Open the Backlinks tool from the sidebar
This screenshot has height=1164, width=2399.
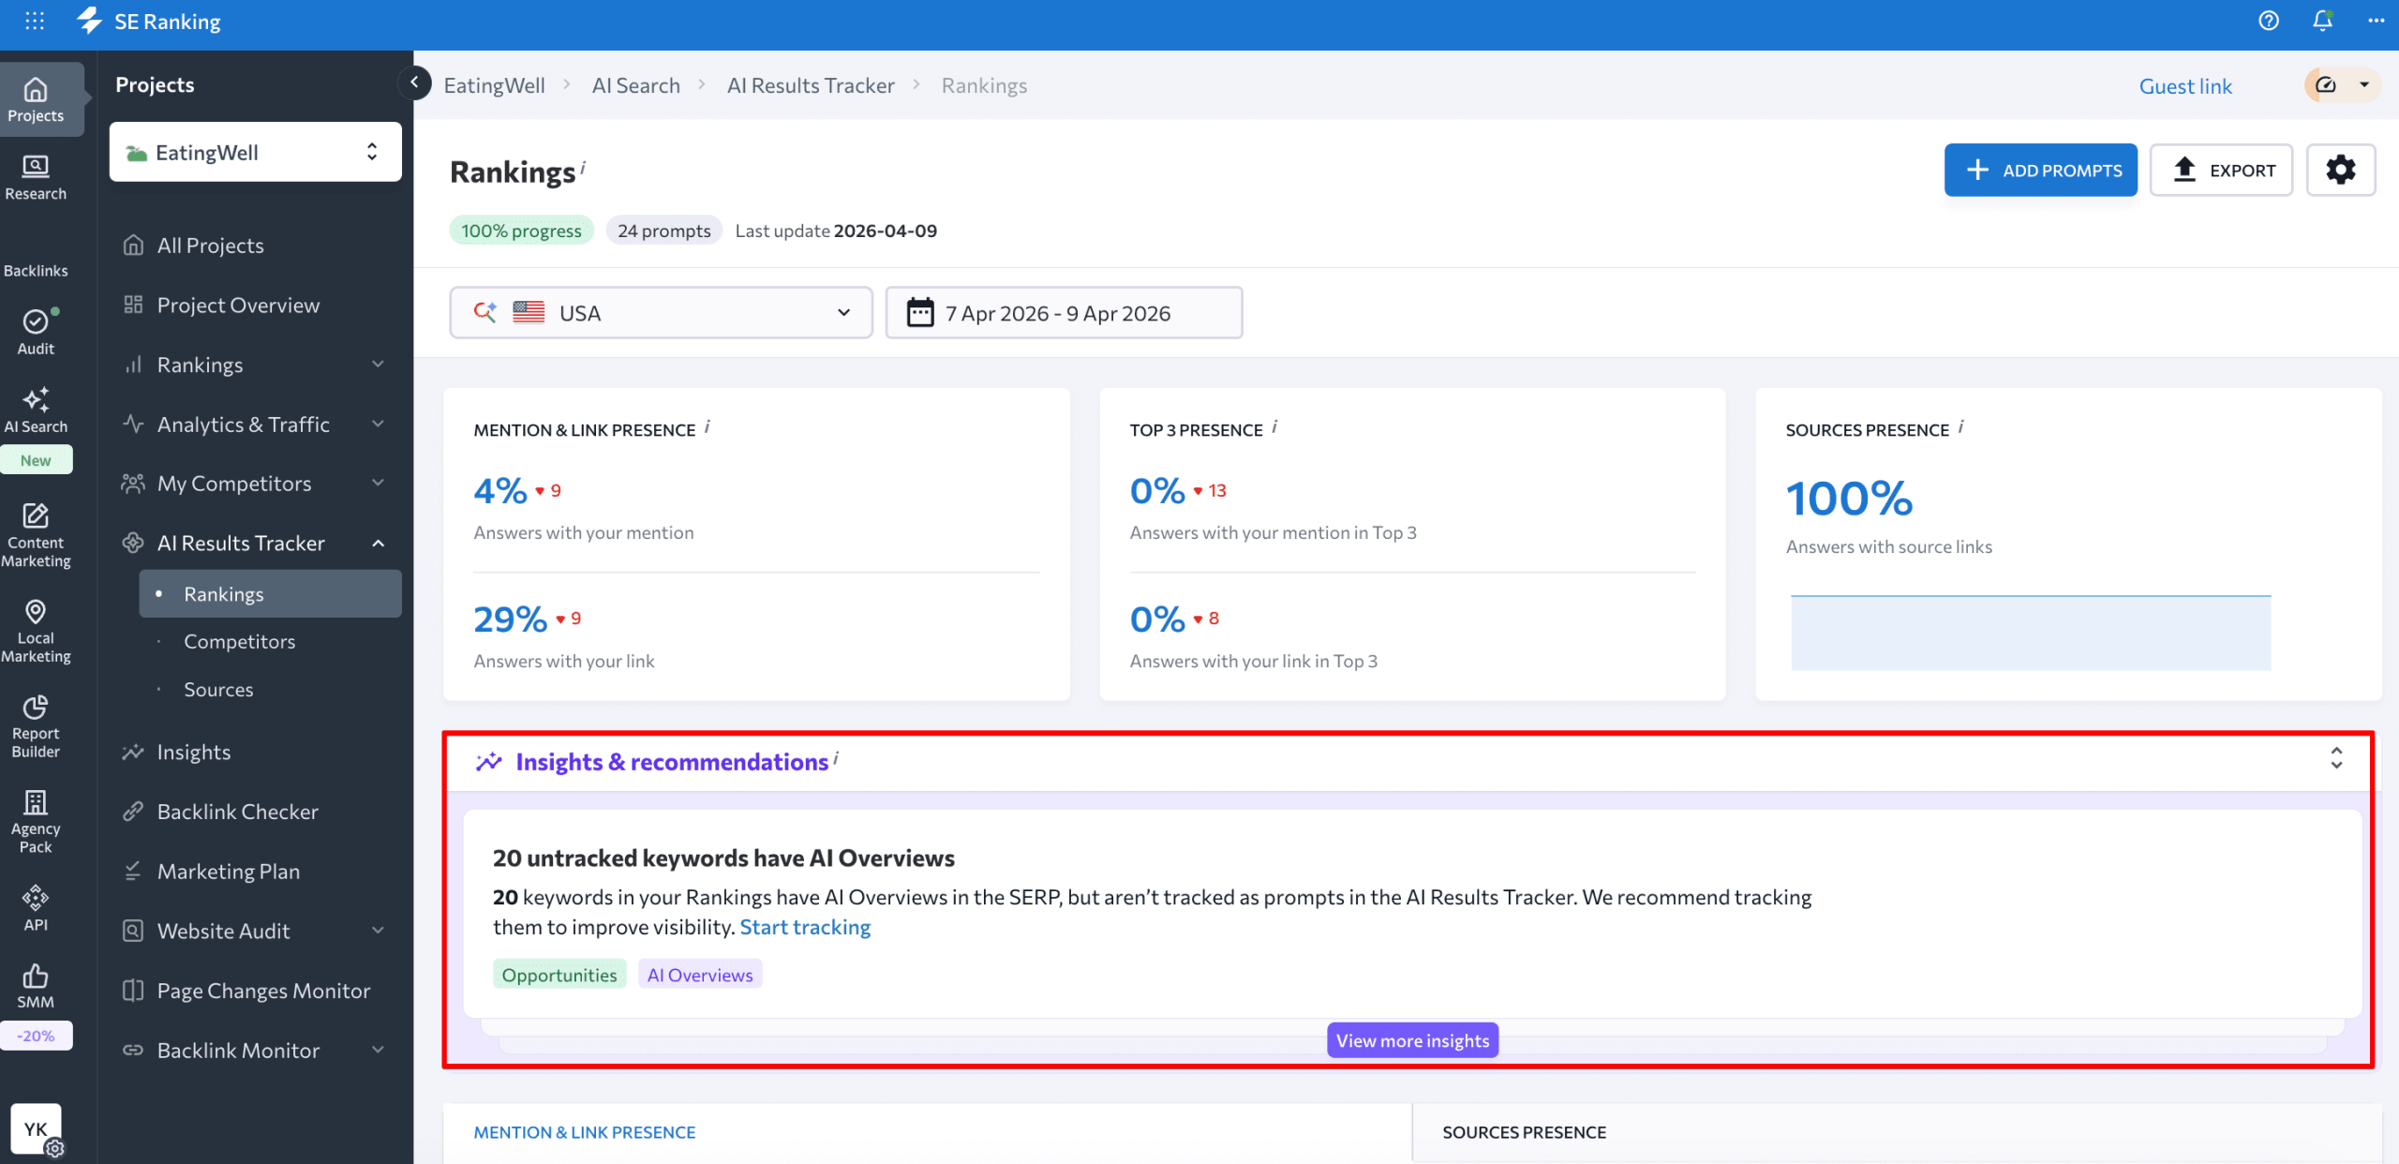point(35,258)
